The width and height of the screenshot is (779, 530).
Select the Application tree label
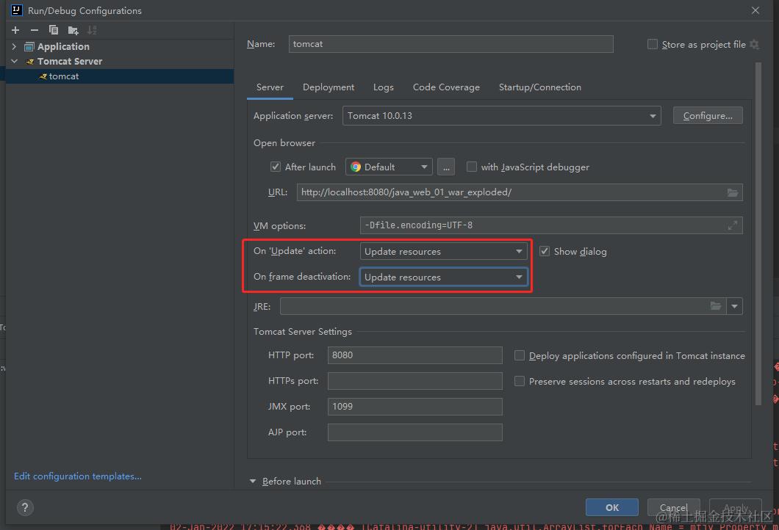point(64,46)
